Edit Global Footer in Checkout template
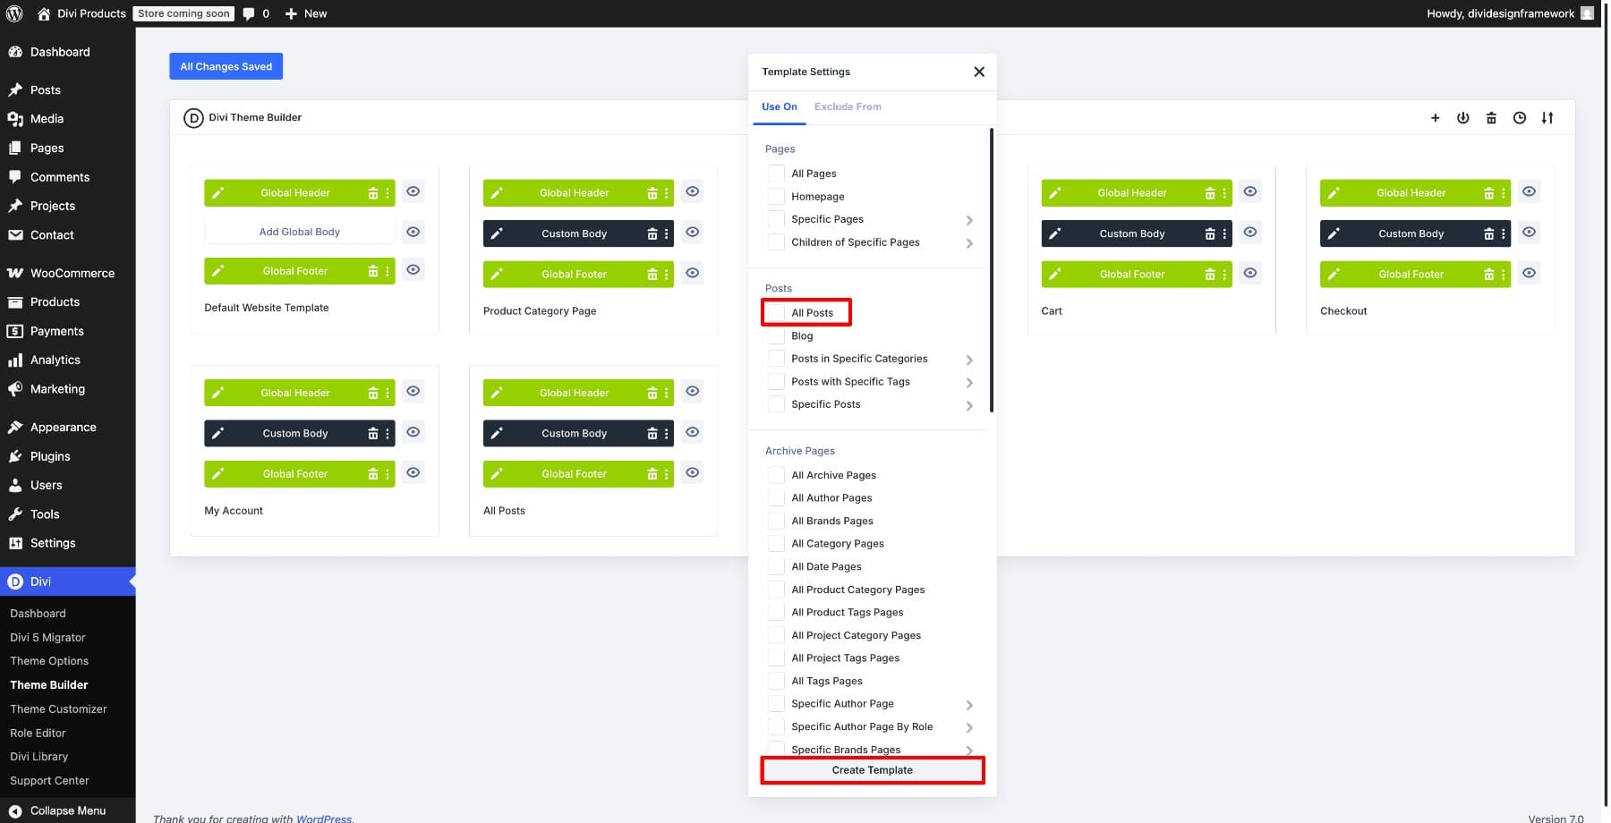This screenshot has height=823, width=1611. [x=1334, y=275]
